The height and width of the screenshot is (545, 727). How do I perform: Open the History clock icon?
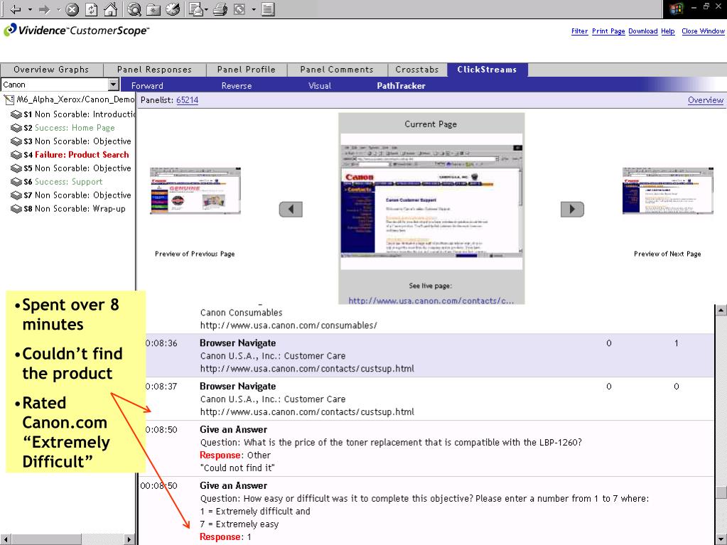click(x=173, y=9)
